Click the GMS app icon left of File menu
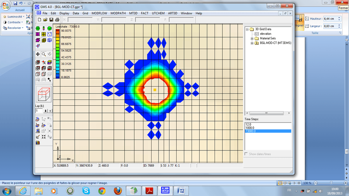 click(38, 13)
